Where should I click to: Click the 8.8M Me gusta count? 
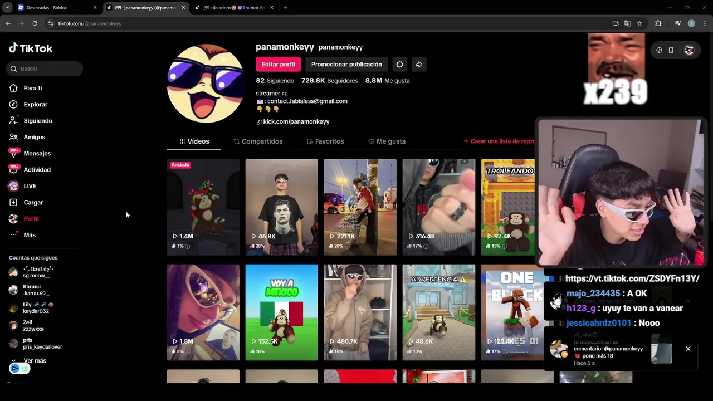[x=387, y=81]
